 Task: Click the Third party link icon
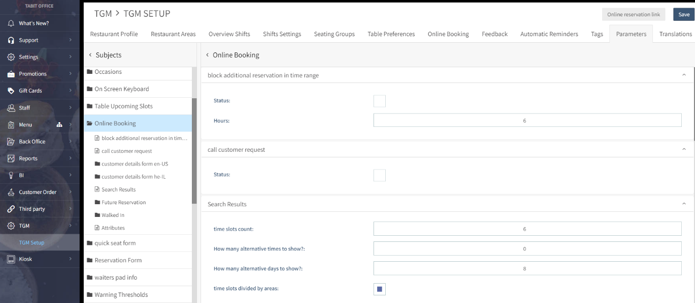click(11, 209)
